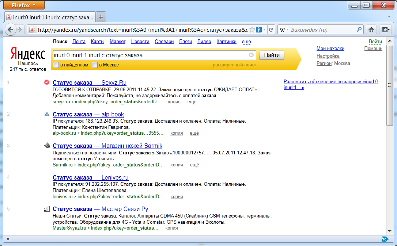Open the Firefox main menu dropdown
Image resolution: width=397 pixels, height=246 pixels.
pyautogui.click(x=24, y=5)
